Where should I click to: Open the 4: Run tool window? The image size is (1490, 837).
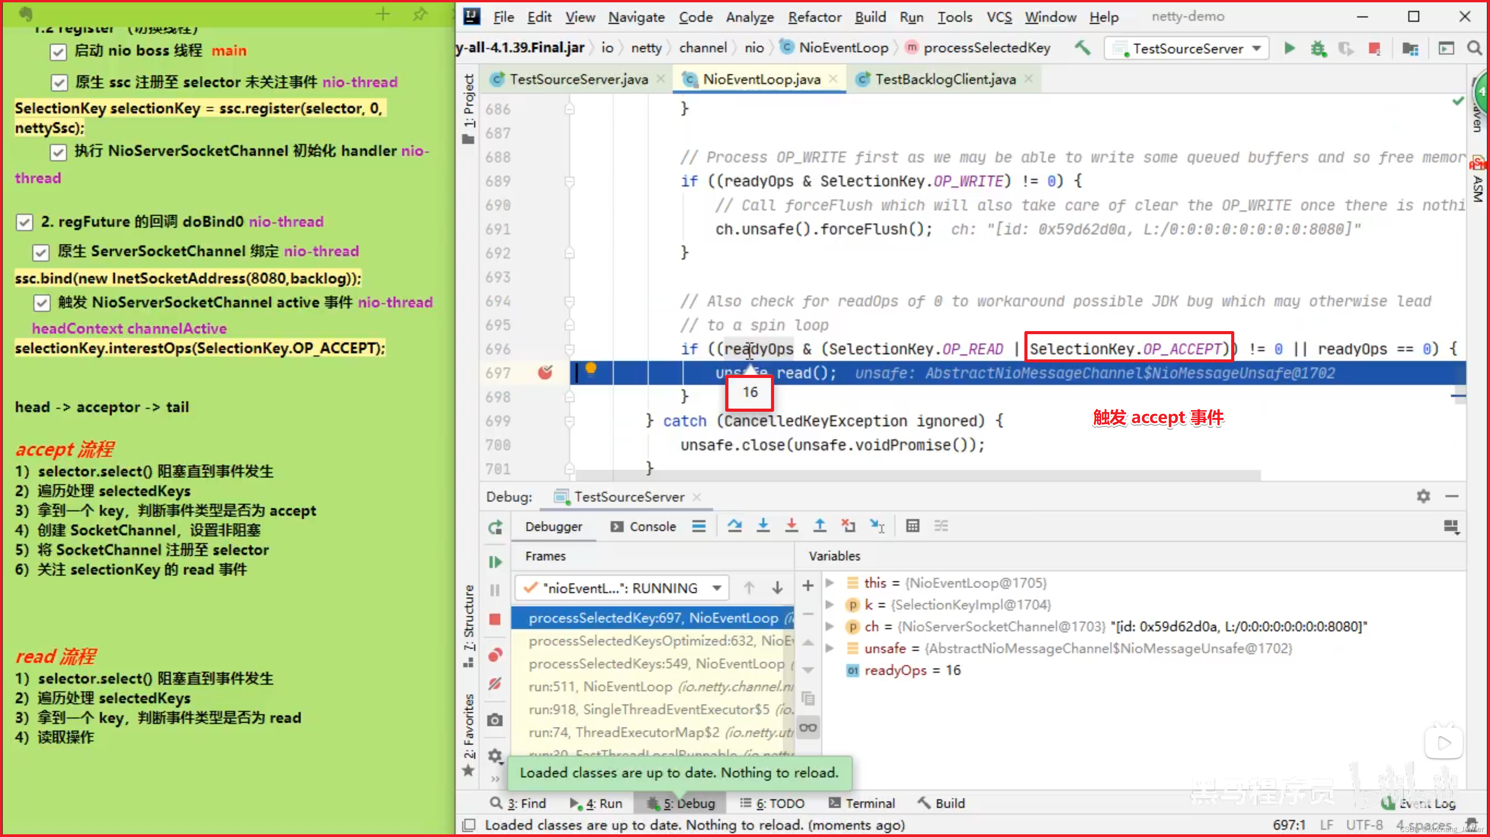pyautogui.click(x=596, y=804)
